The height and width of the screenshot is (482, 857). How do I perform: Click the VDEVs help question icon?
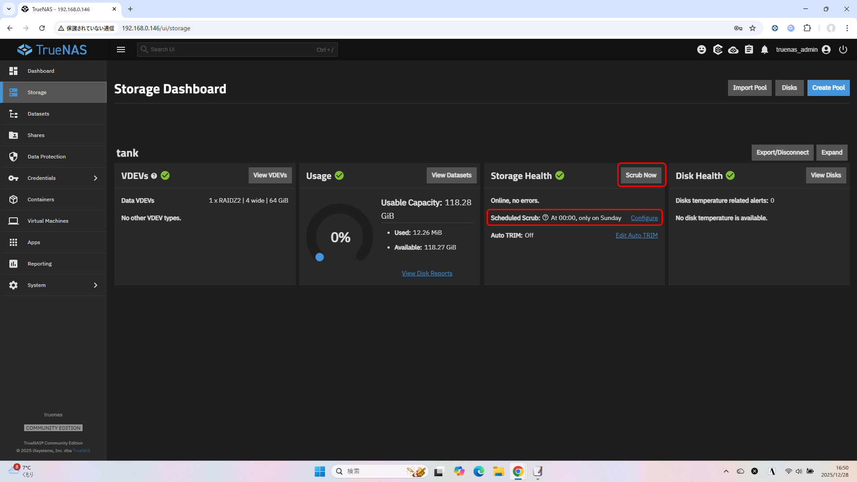click(154, 176)
